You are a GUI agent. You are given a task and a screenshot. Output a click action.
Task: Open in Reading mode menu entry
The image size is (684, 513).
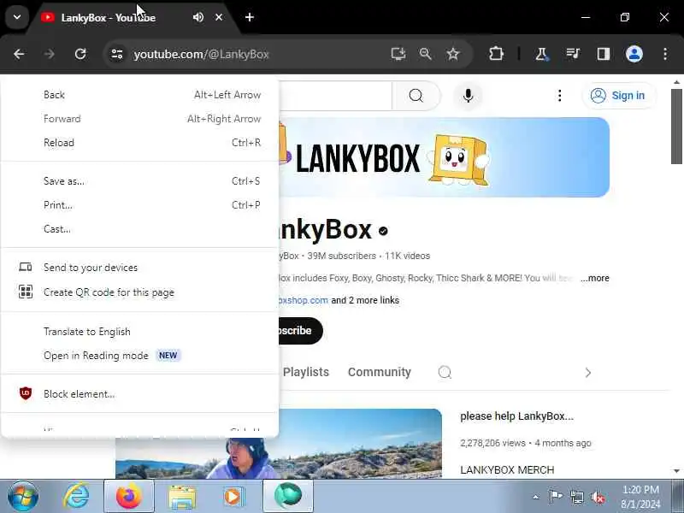point(139,356)
